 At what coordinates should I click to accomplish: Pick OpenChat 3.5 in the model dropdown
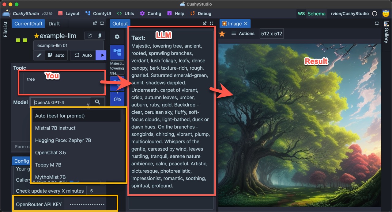coord(50,152)
